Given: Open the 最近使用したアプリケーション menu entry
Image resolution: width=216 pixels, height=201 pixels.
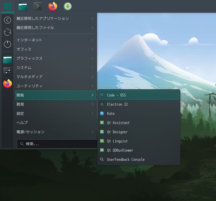Looking at the screenshot, I should [x=56, y=18].
